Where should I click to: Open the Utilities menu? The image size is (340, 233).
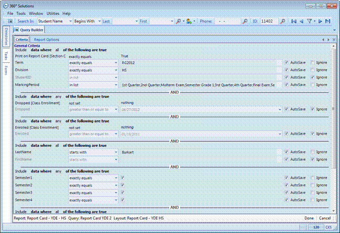click(x=53, y=14)
